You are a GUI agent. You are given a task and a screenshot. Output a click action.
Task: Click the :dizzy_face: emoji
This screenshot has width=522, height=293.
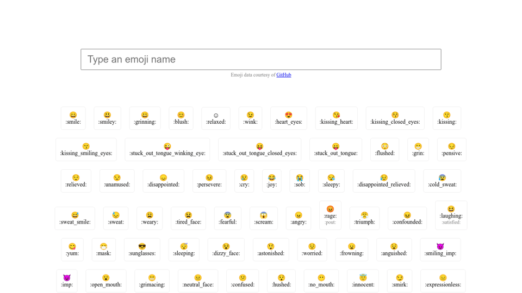226,250
